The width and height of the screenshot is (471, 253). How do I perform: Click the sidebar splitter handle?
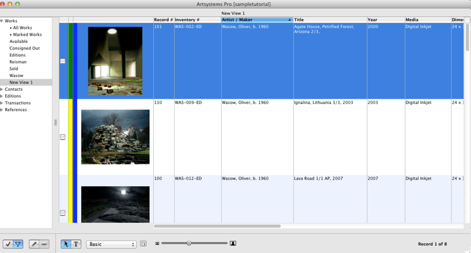tap(55, 122)
